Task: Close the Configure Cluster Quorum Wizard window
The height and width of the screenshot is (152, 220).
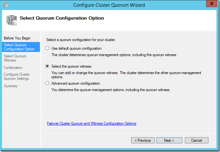Action: click(x=212, y=4)
